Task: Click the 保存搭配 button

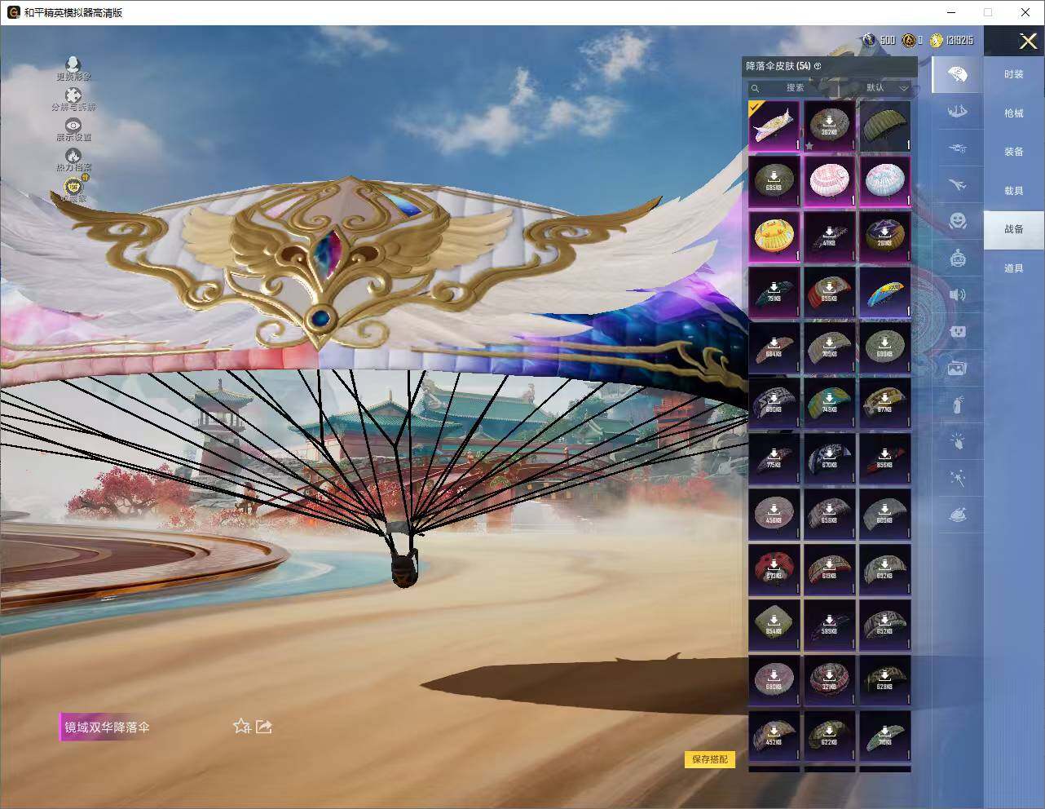Action: [x=710, y=759]
